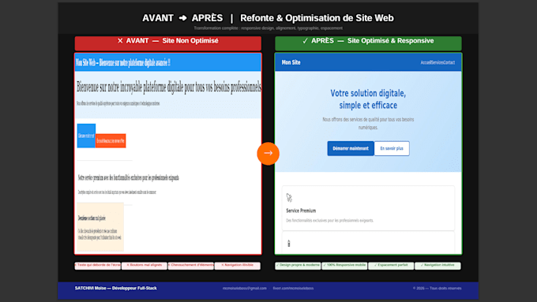This screenshot has width=537, height=302.
Task: Click the small blue button in the AVANT site
Action: (x=86, y=136)
